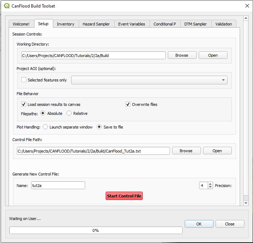Click the scrollbar up arrow
This screenshot has width=253, height=243.
(x=246, y=18)
